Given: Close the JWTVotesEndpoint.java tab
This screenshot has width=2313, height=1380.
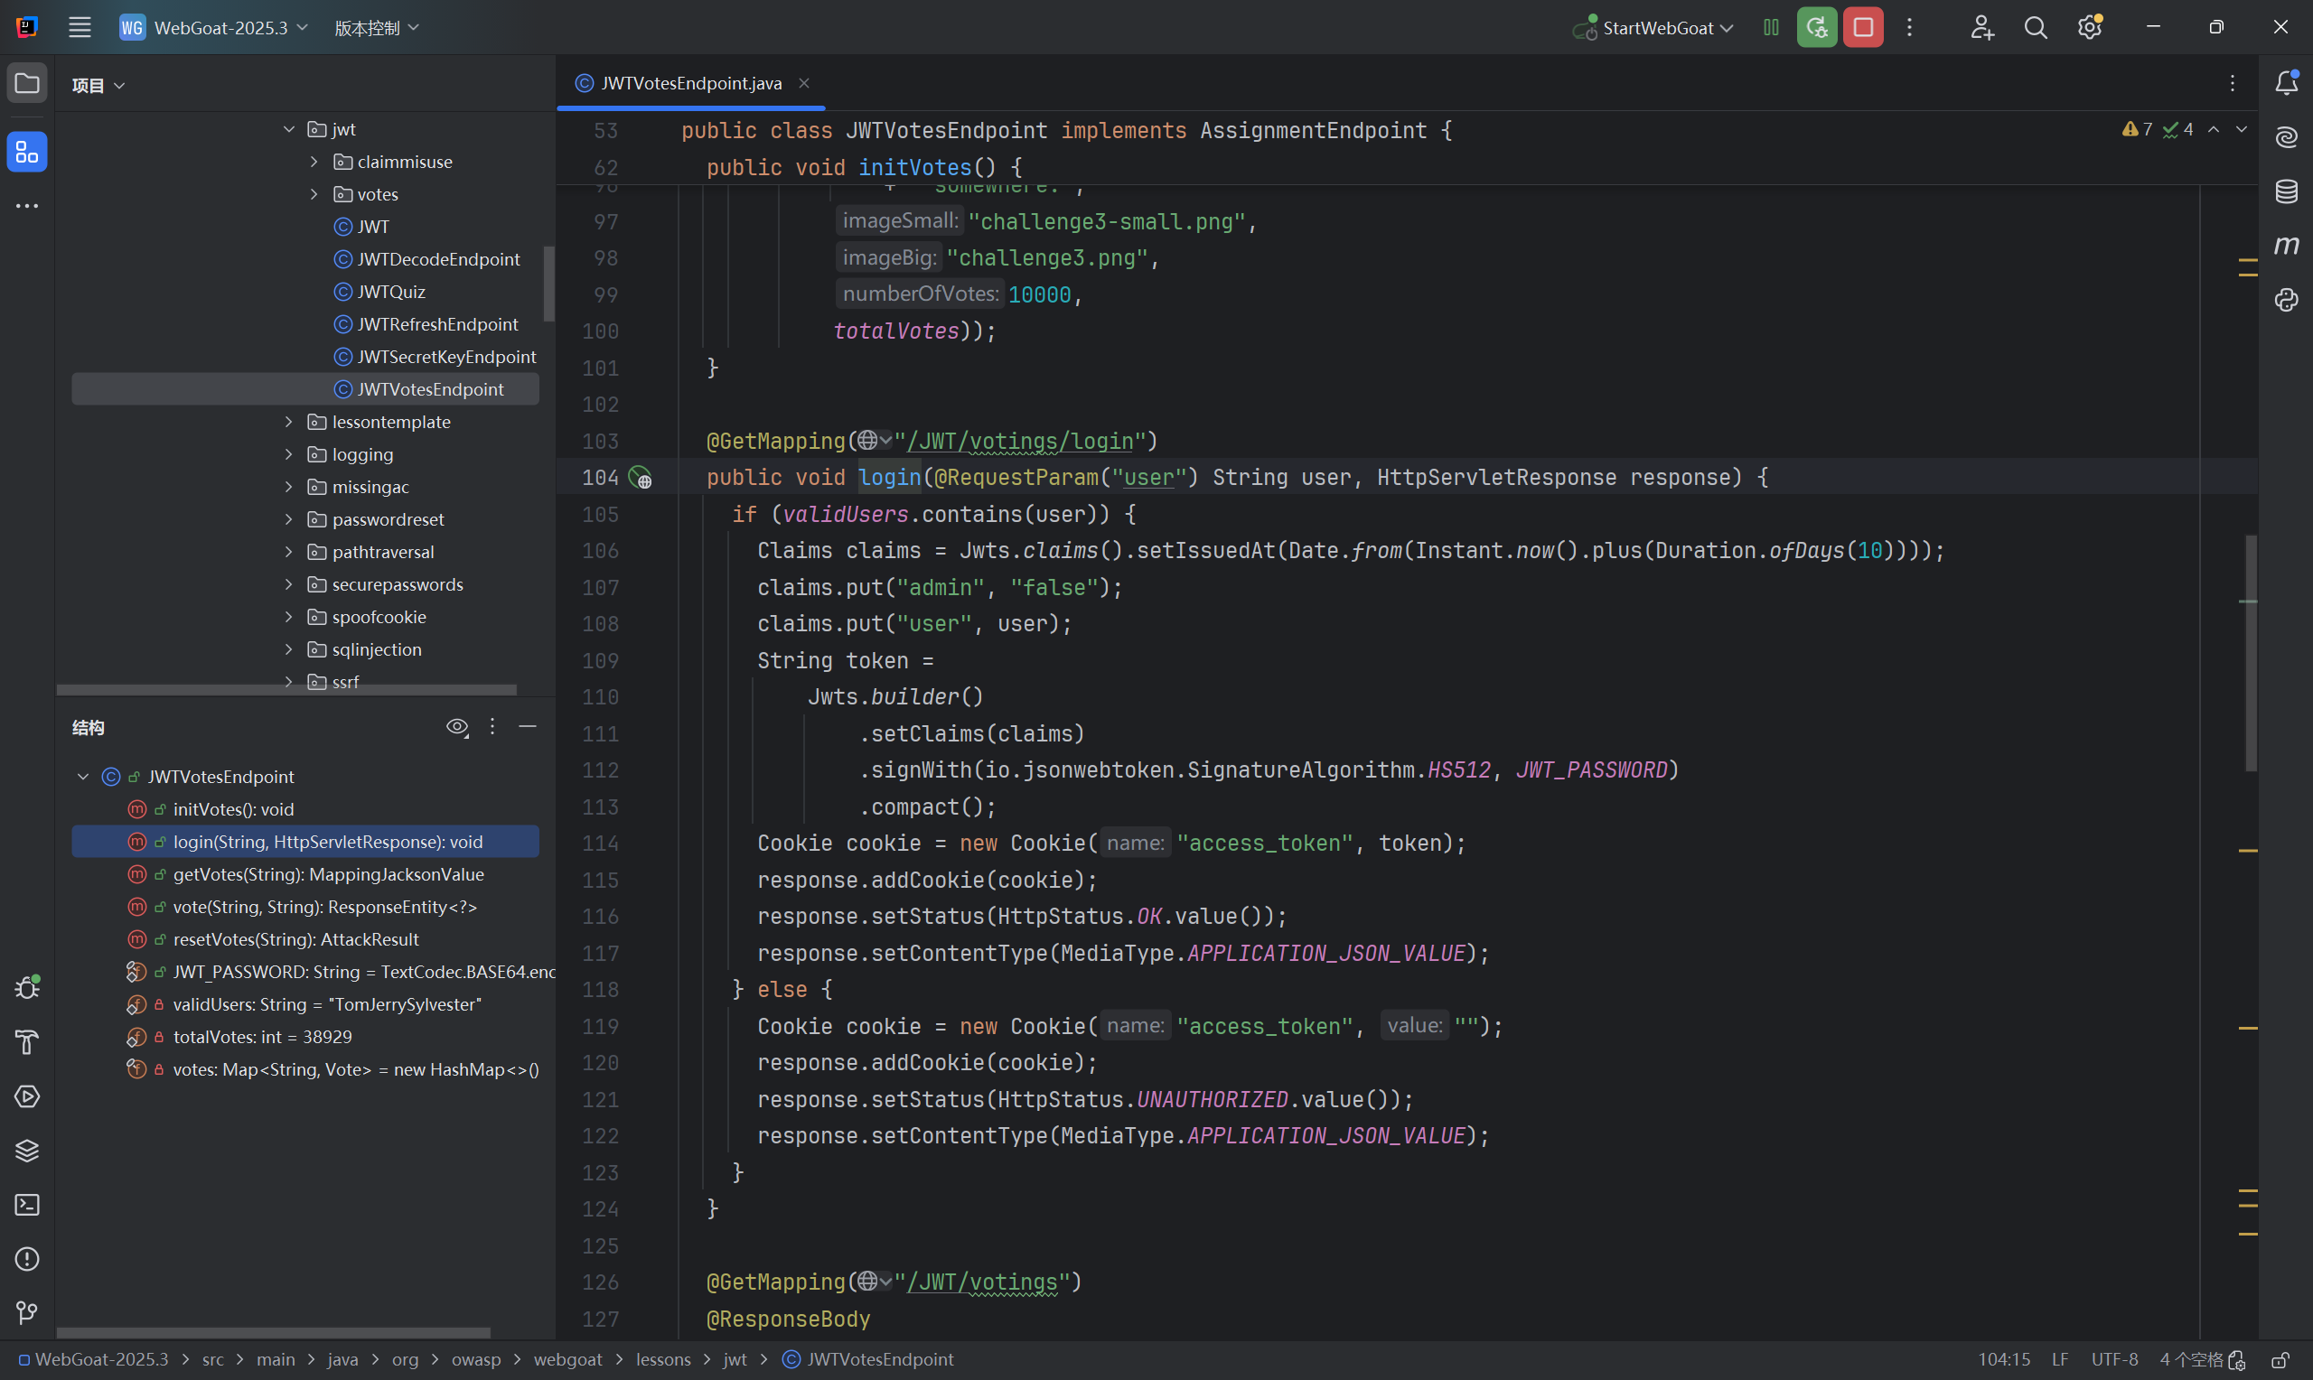Looking at the screenshot, I should 803,83.
